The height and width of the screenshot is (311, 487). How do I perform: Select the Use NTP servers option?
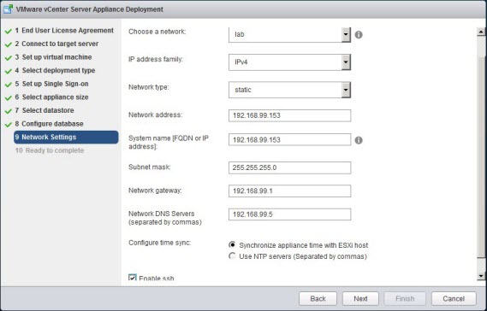tap(232, 256)
